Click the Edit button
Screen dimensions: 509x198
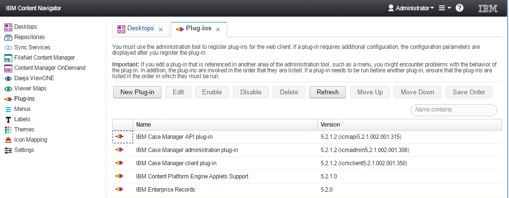pos(178,92)
